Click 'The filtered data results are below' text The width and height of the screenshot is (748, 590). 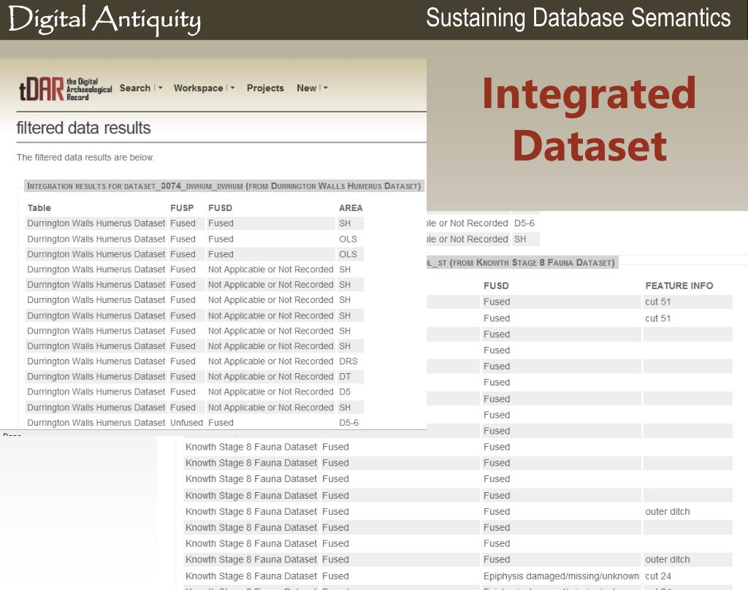[x=85, y=158]
